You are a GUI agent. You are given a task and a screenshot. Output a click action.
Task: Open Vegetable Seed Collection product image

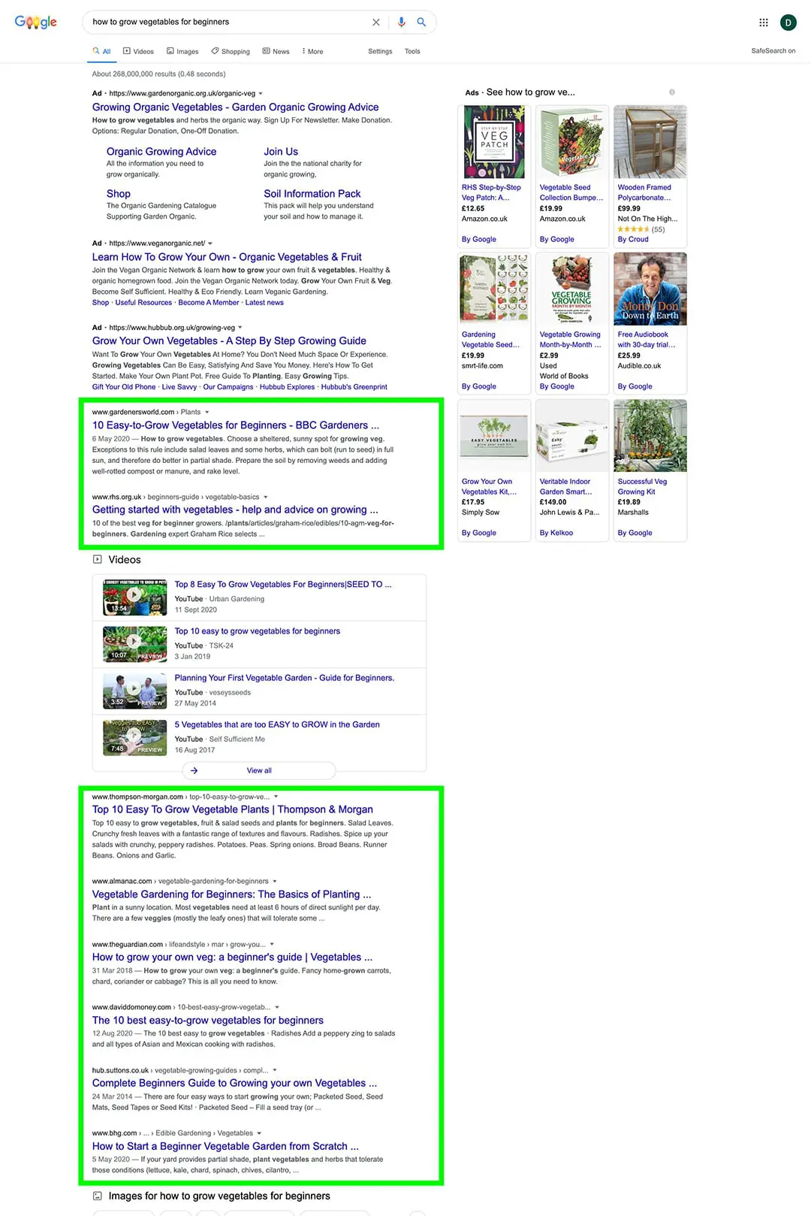(572, 142)
